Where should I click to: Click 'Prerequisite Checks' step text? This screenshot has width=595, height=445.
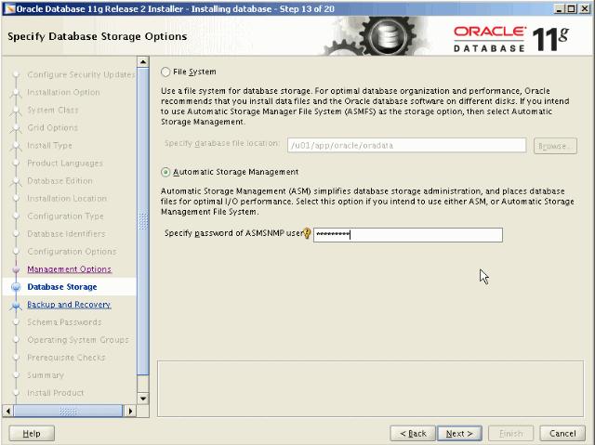(66, 358)
